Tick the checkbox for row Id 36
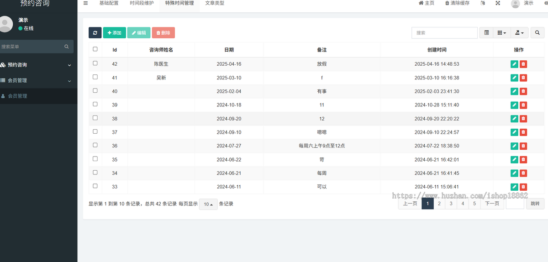Viewport: 548px width, 262px height. 95,145
